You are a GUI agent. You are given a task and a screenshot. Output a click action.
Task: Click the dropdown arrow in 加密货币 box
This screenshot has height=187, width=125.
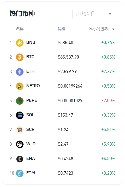click(x=110, y=14)
